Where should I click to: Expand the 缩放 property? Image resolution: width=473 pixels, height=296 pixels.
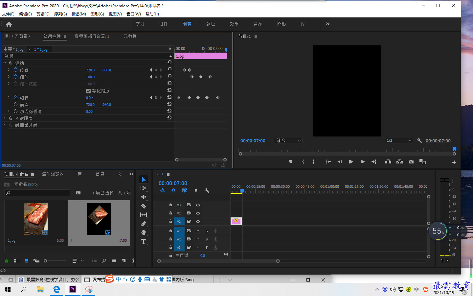pyautogui.click(x=9, y=77)
